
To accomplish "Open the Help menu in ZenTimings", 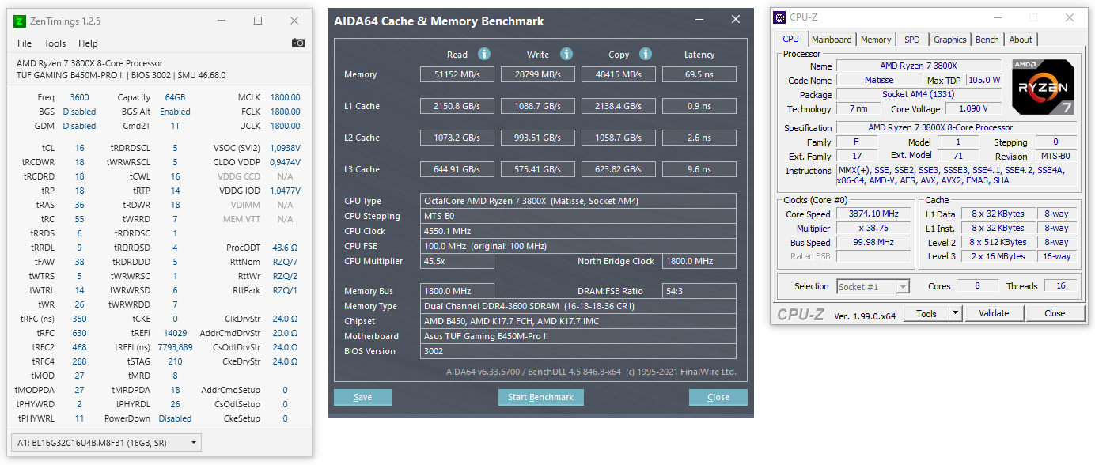I will tap(88, 43).
